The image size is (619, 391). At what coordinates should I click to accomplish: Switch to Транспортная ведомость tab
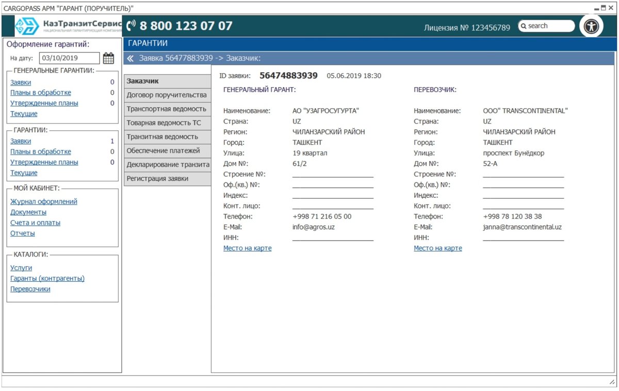pos(168,109)
